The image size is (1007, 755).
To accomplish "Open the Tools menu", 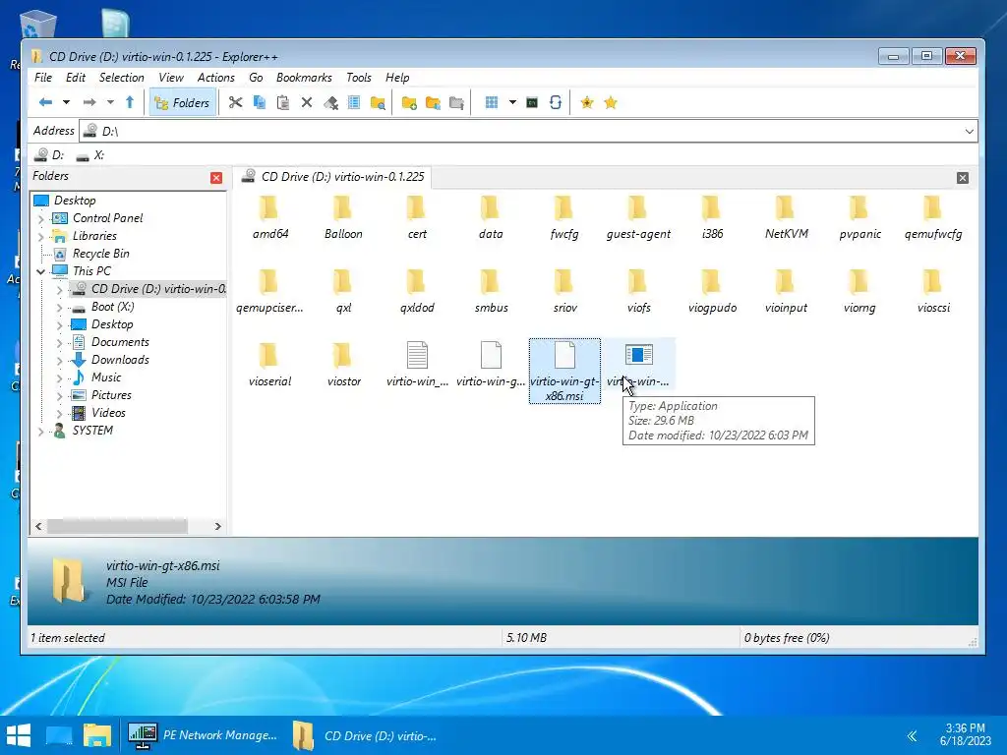I will 358,78.
